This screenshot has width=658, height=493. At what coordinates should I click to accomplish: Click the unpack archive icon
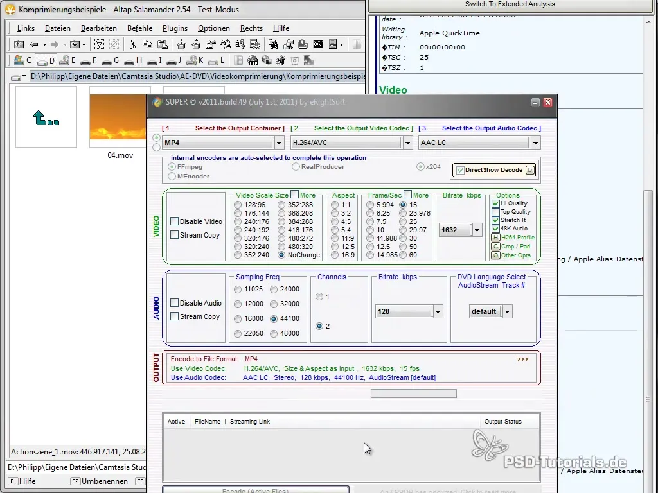click(195, 44)
